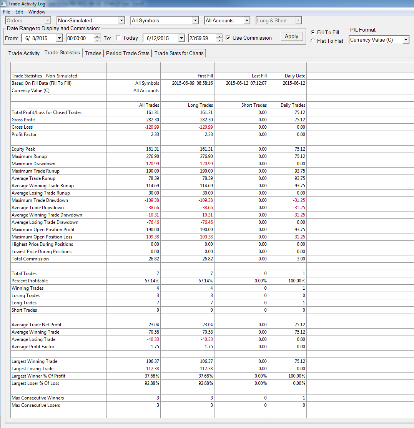Click the 'Largest Winning Trade' row label

coord(35,361)
